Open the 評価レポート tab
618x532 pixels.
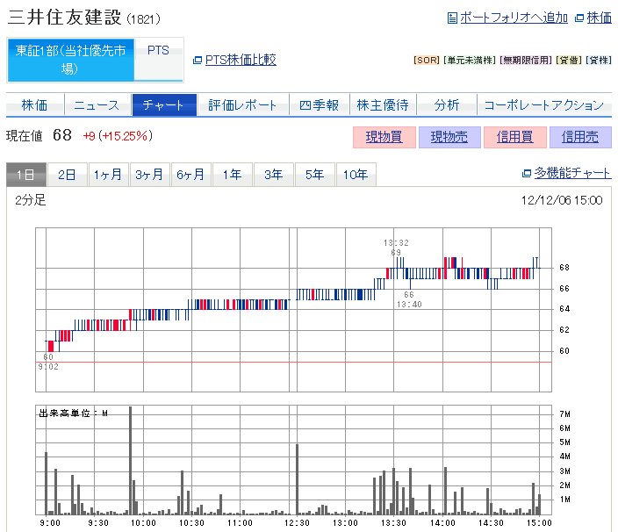242,105
